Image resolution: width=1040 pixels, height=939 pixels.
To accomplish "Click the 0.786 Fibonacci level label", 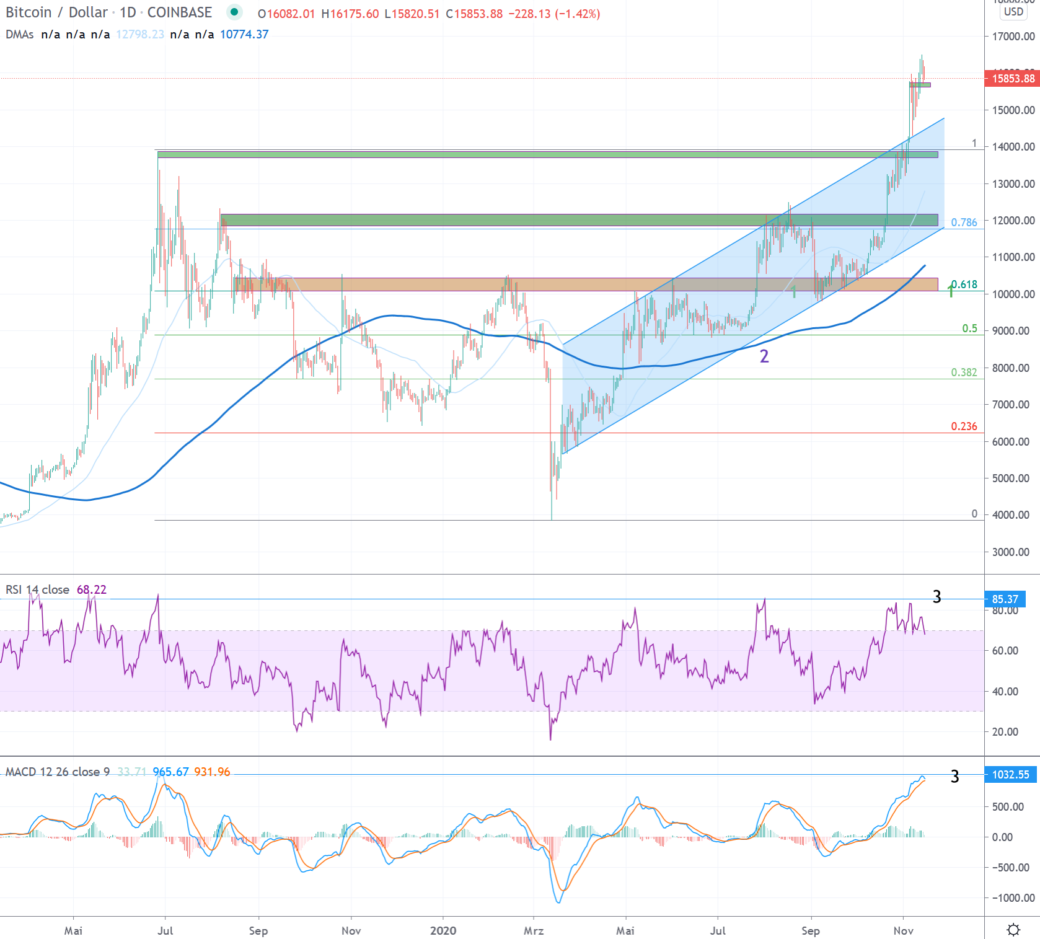I will tap(963, 222).
